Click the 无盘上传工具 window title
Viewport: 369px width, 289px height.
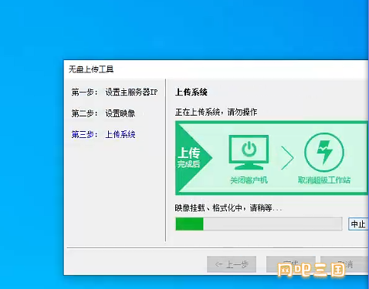[x=91, y=69]
